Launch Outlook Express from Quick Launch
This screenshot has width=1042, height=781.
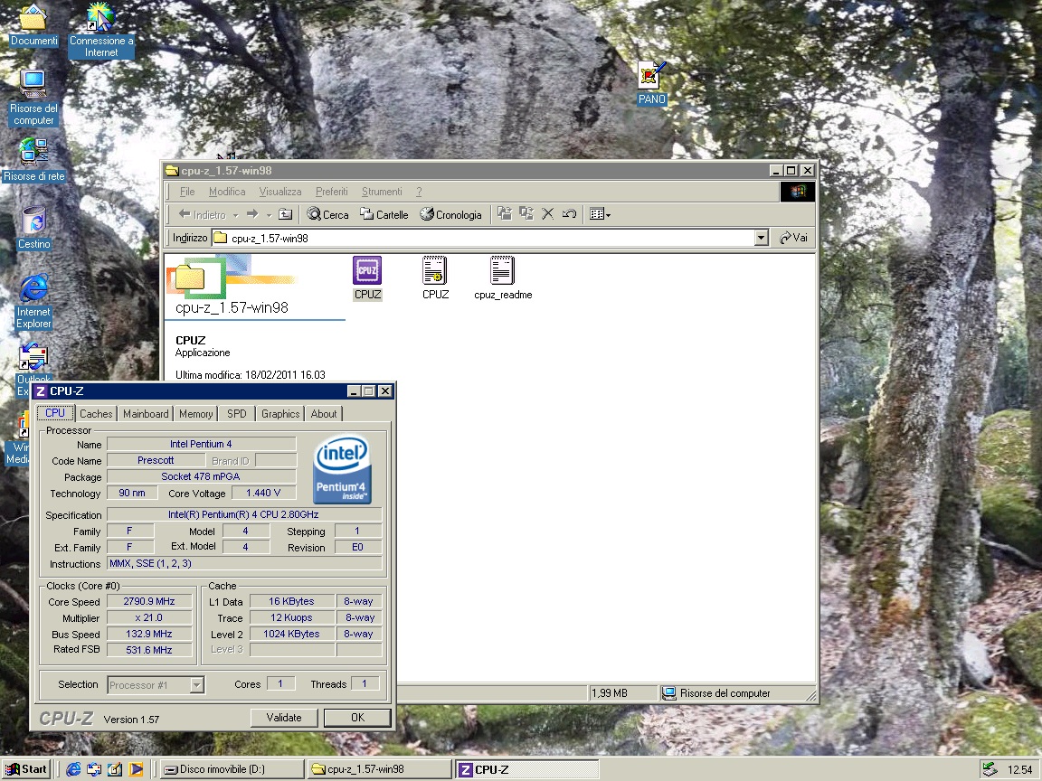point(94,769)
